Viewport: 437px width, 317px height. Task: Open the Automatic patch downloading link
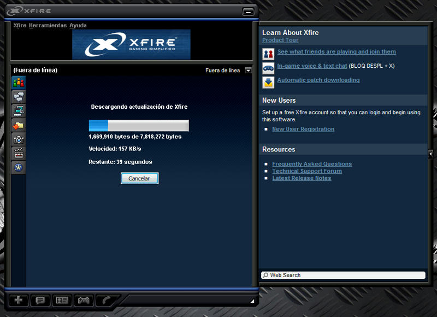point(318,80)
